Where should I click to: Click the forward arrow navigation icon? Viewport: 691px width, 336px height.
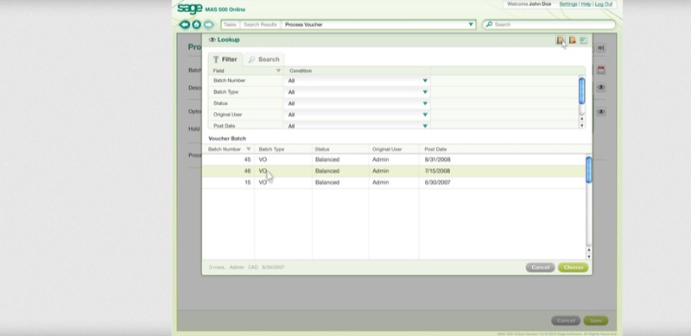(208, 25)
